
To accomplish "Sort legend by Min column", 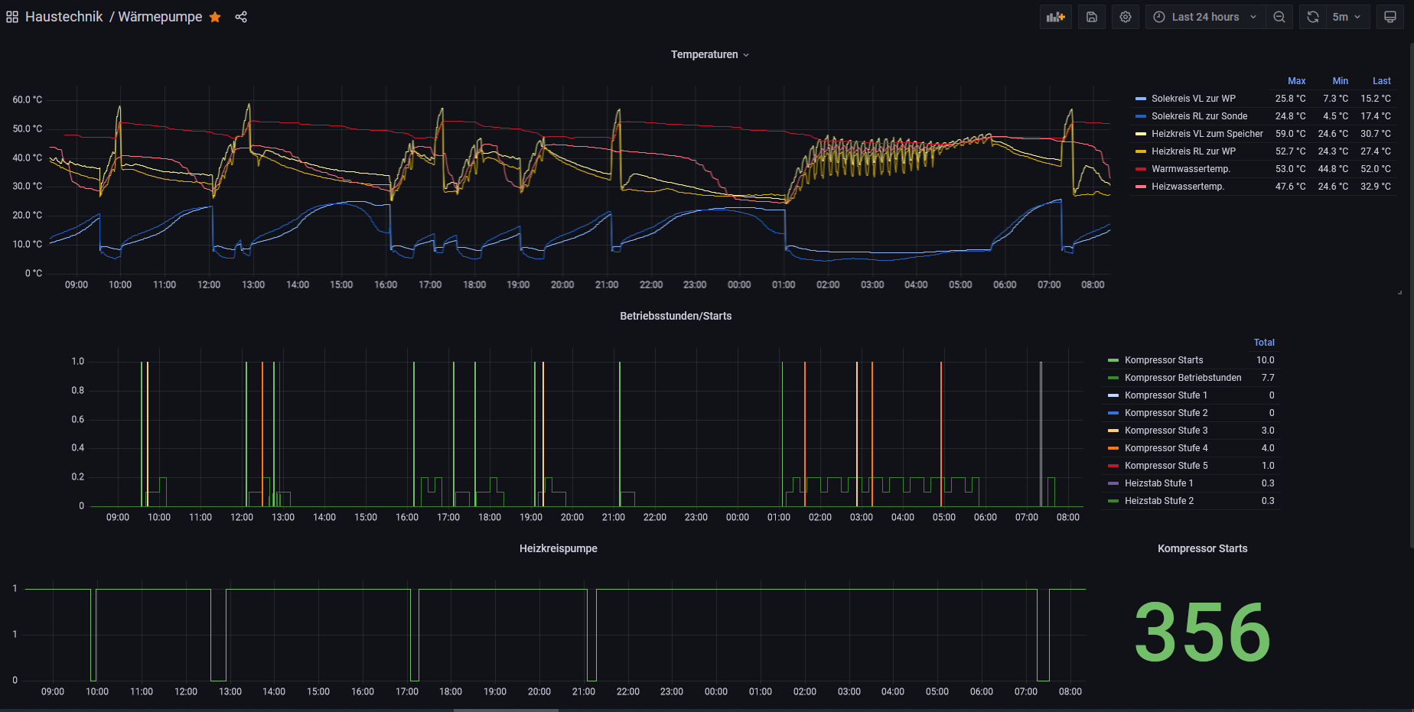I will tap(1340, 81).
